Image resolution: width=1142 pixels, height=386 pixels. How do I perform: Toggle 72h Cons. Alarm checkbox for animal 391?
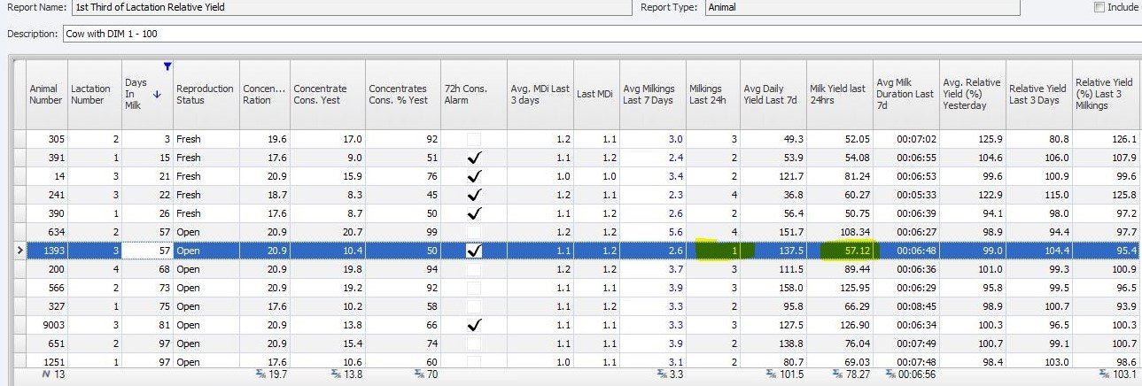point(474,158)
